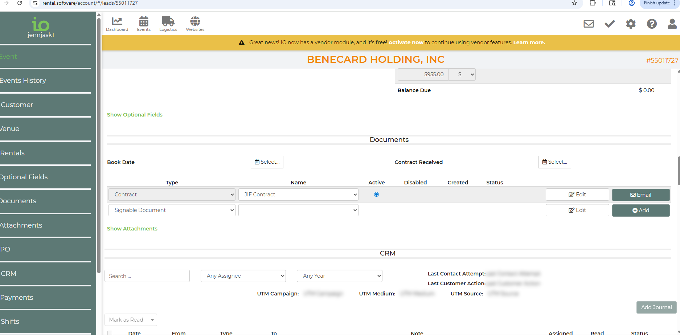Image resolution: width=680 pixels, height=335 pixels.
Task: Open the Book Date Select picker
Action: [267, 162]
